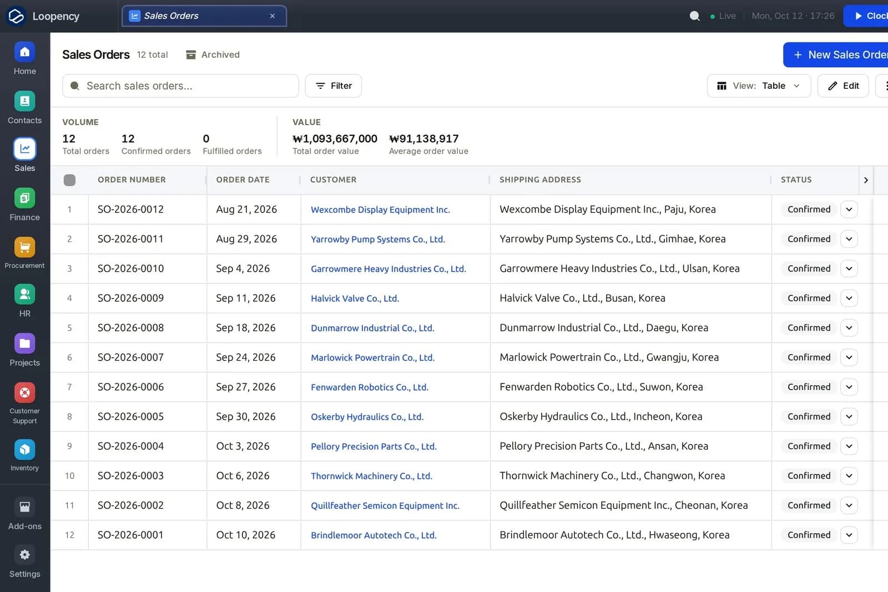Screen dimensions: 888x592
Task: Click the Edit button
Action: click(x=842, y=86)
